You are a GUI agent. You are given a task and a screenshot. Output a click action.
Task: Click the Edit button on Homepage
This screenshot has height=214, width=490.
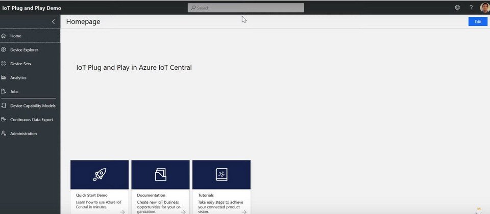pos(478,21)
